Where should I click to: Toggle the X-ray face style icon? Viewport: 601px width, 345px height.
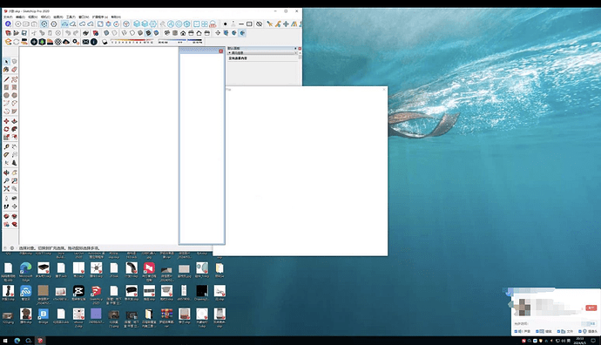click(x=106, y=33)
